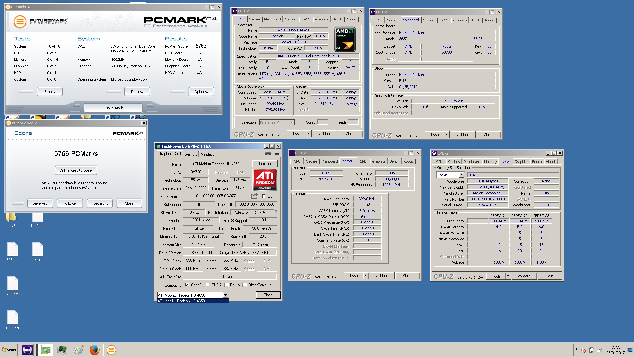Expand Tools arrow in CPU-Z SPD window
This screenshot has height=357, width=634.
point(508,276)
